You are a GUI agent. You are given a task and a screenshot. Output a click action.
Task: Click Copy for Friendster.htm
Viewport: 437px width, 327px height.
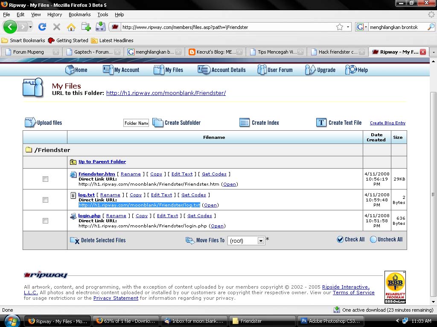coord(156,174)
